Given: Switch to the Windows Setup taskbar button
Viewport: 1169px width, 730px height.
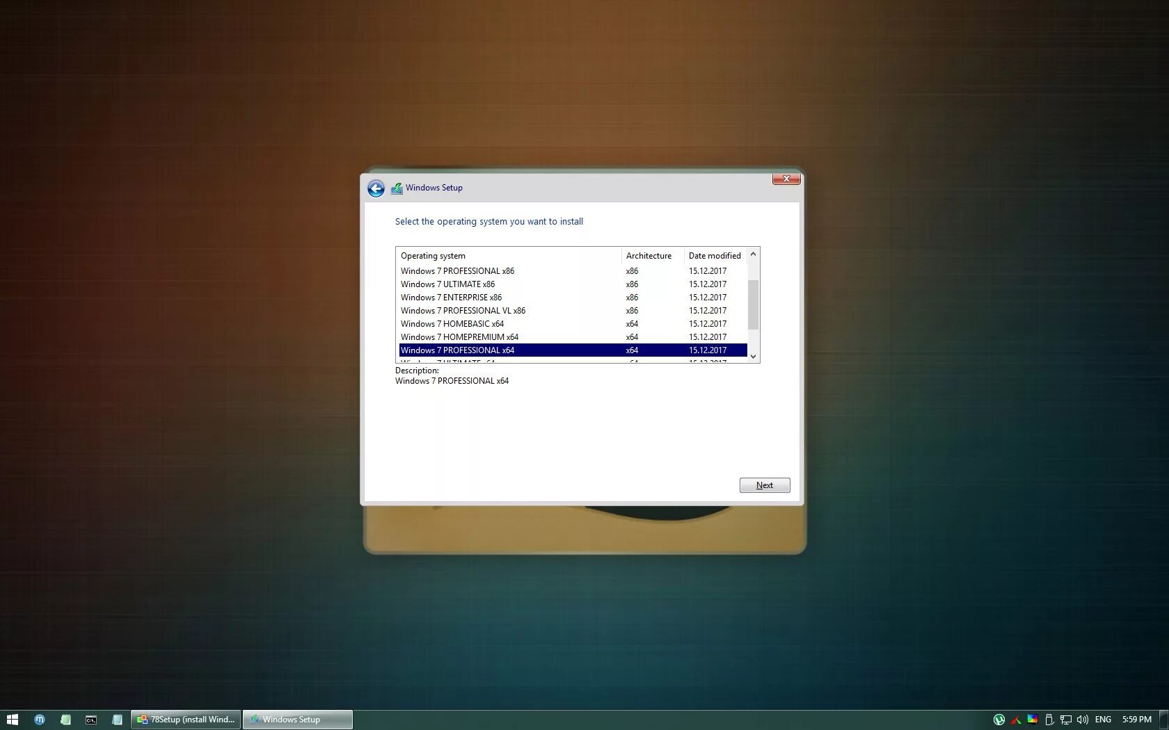Looking at the screenshot, I should pyautogui.click(x=298, y=720).
